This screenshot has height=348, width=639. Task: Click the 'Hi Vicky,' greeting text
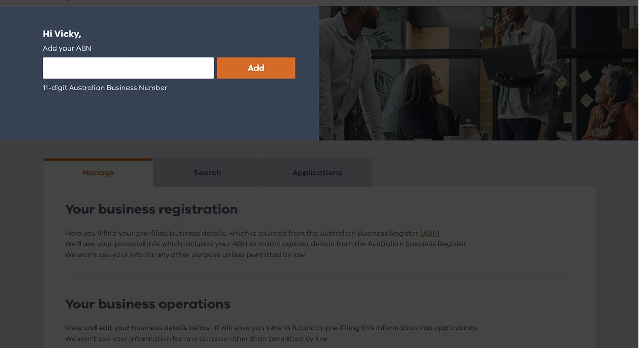point(62,34)
